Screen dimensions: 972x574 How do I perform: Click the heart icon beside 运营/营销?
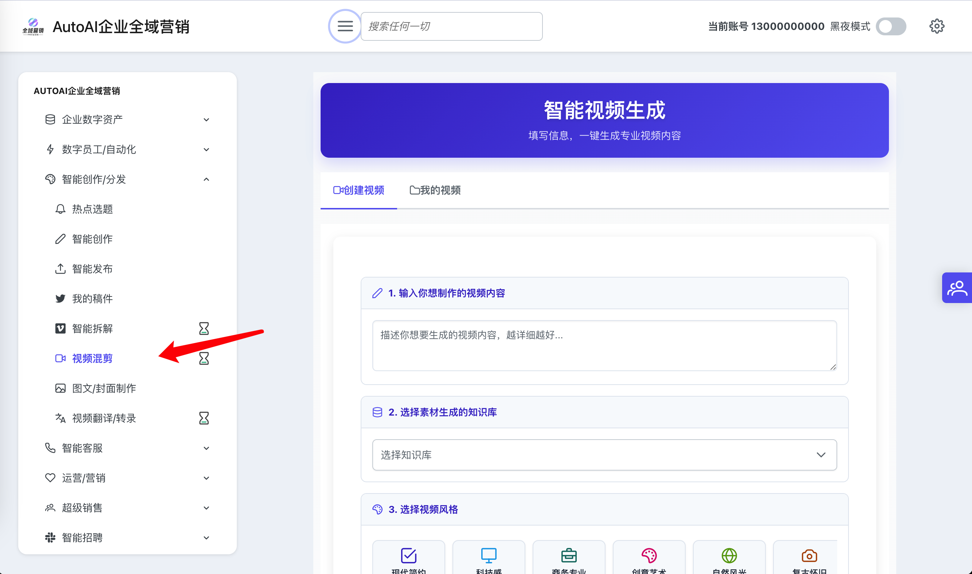point(50,478)
